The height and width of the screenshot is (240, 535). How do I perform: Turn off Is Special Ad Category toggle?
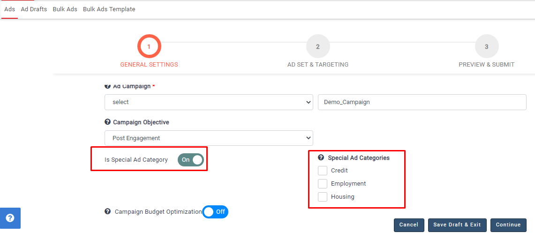tap(191, 160)
